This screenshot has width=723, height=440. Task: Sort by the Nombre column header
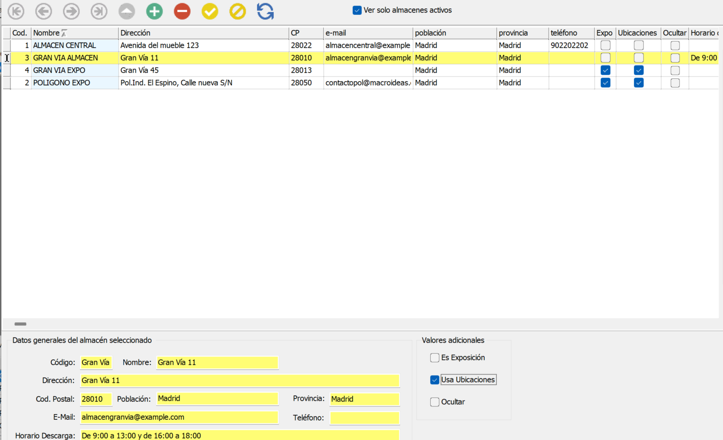(x=75, y=33)
